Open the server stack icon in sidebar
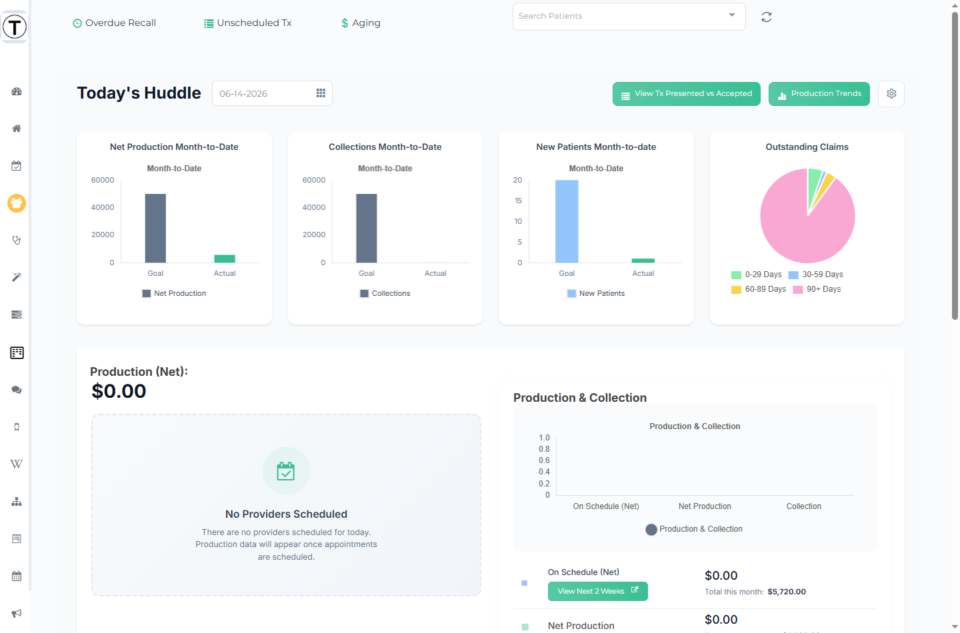This screenshot has height=633, width=960. click(17, 315)
